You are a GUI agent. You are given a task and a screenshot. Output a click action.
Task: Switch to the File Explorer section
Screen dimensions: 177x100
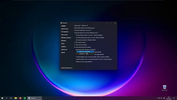click(x=65, y=32)
